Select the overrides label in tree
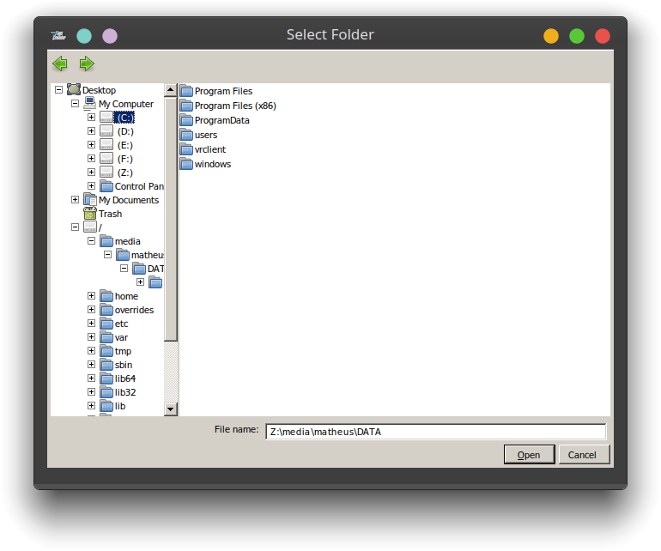Image resolution: width=661 pixels, height=551 pixels. [134, 310]
